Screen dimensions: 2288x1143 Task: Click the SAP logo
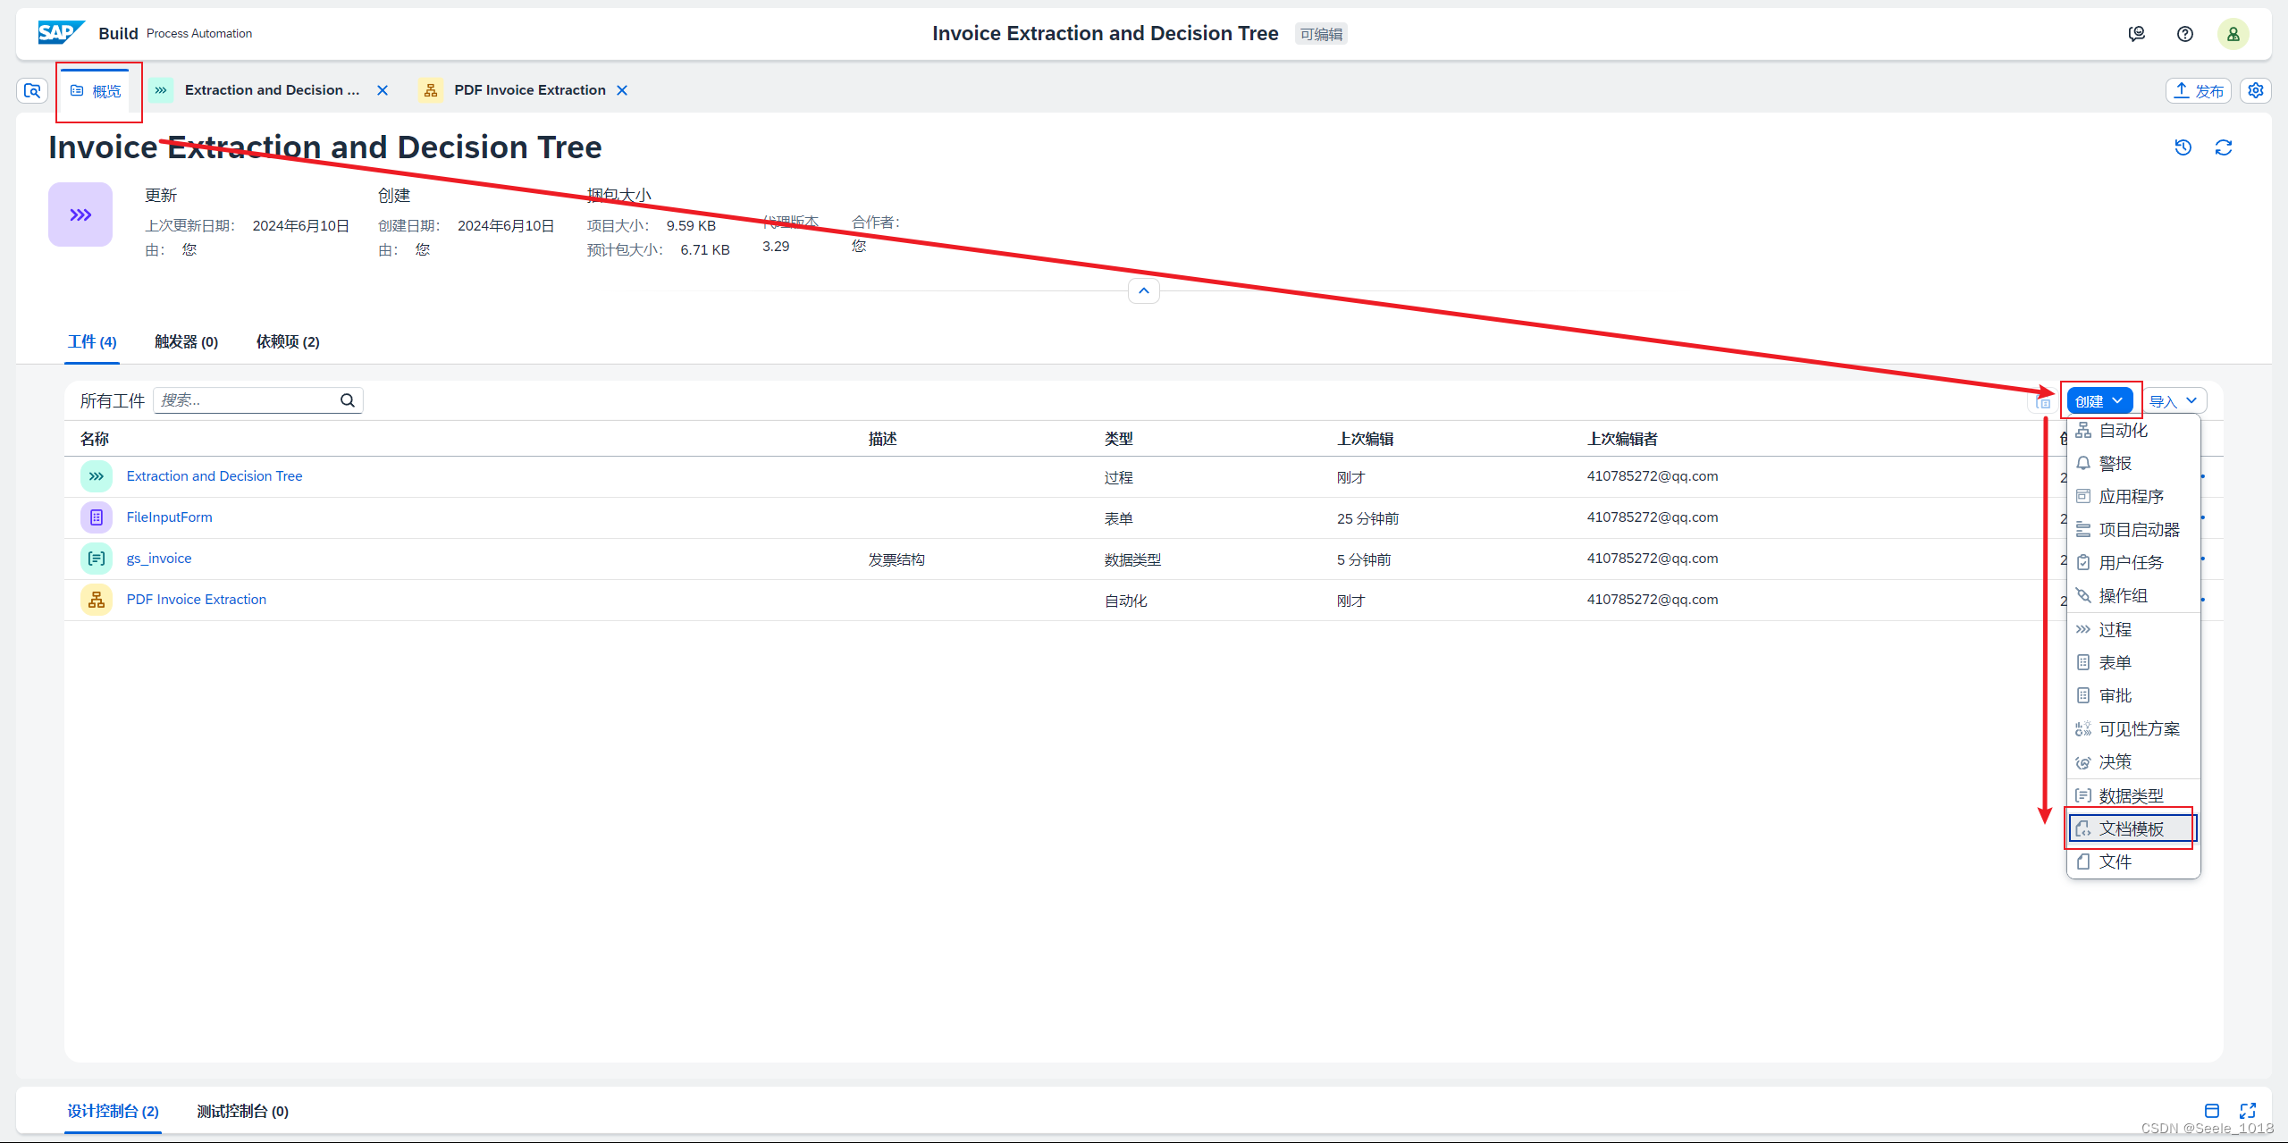click(61, 33)
